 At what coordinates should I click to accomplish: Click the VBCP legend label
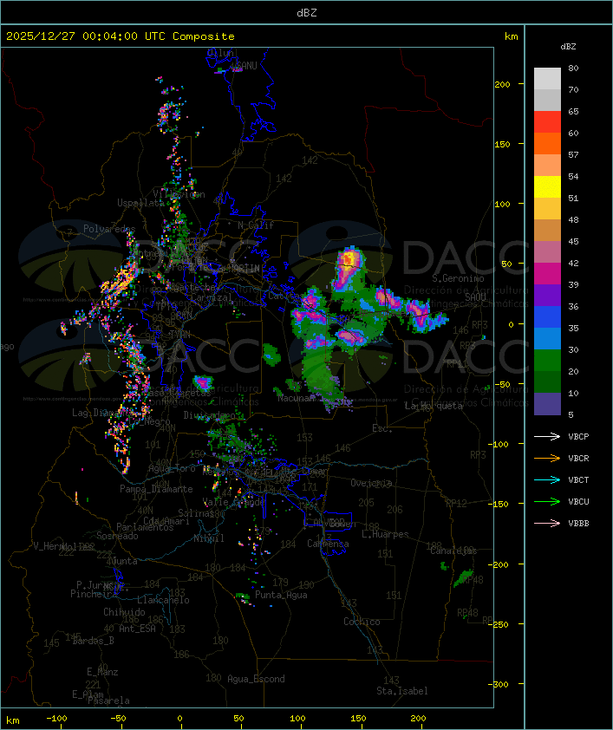tap(578, 437)
